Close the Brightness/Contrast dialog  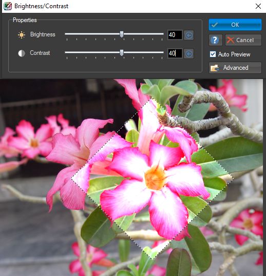258,6
